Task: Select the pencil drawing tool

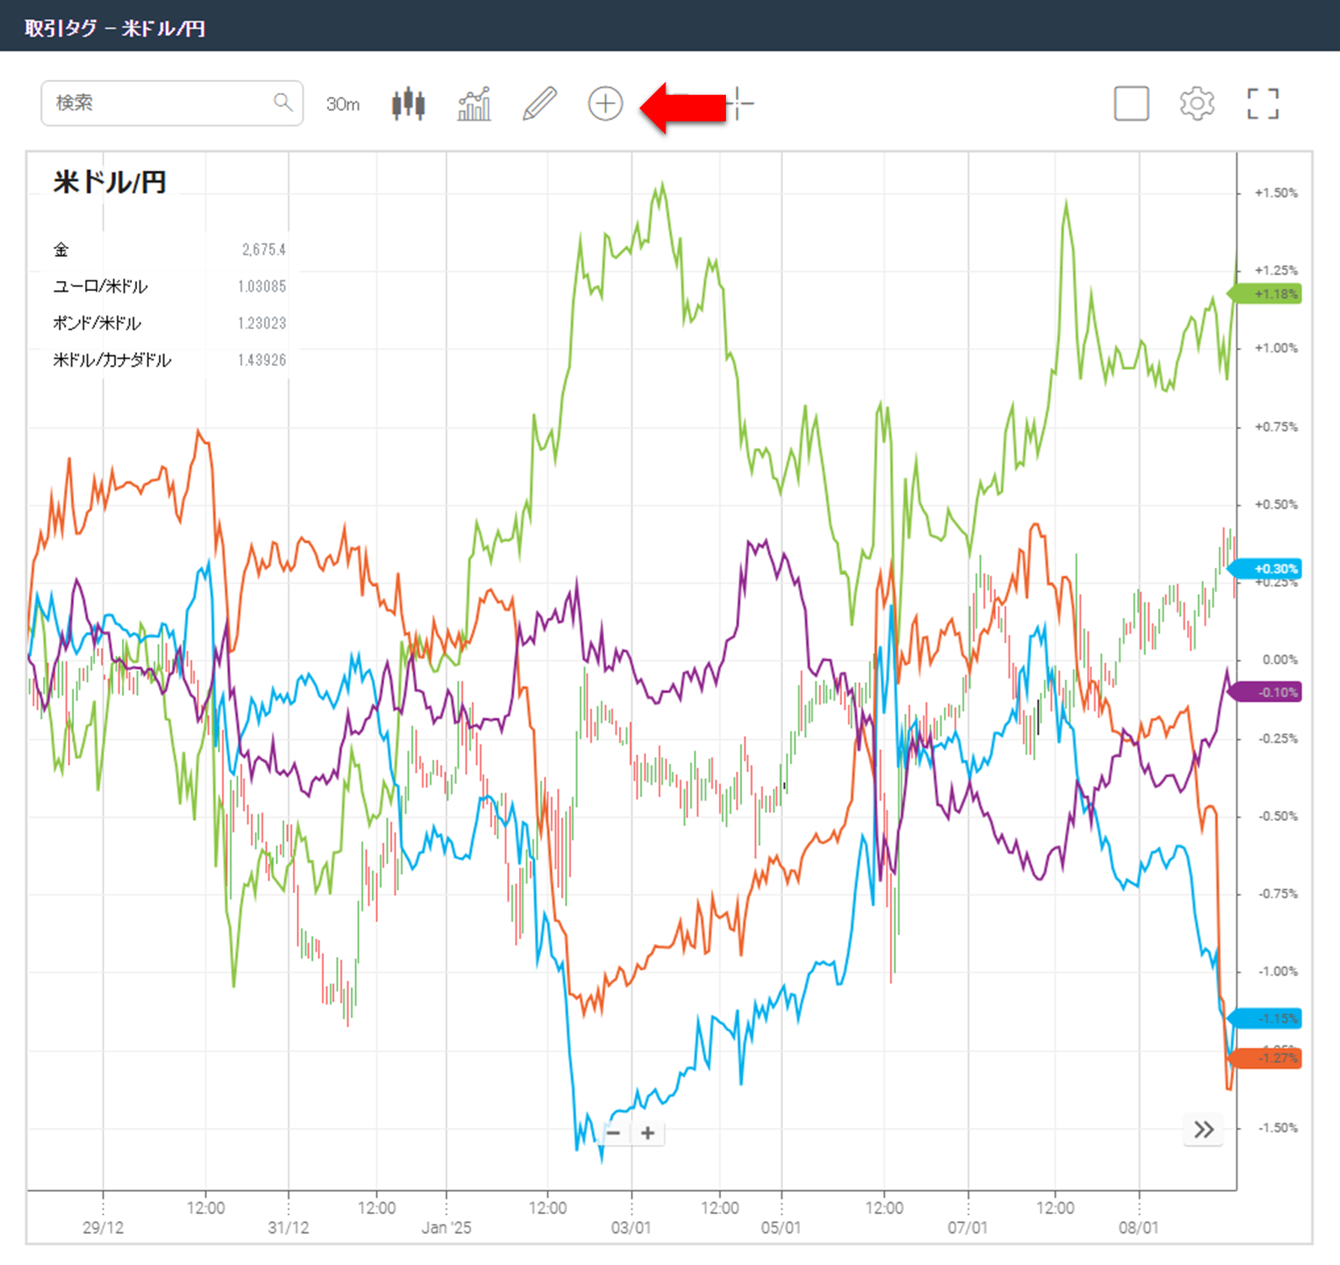Action: coord(540,103)
